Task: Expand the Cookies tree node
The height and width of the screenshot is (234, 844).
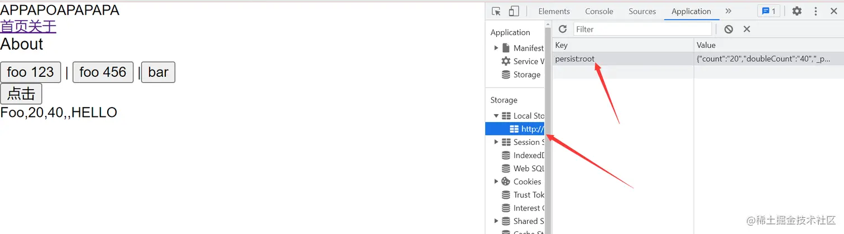Action: pyautogui.click(x=496, y=182)
